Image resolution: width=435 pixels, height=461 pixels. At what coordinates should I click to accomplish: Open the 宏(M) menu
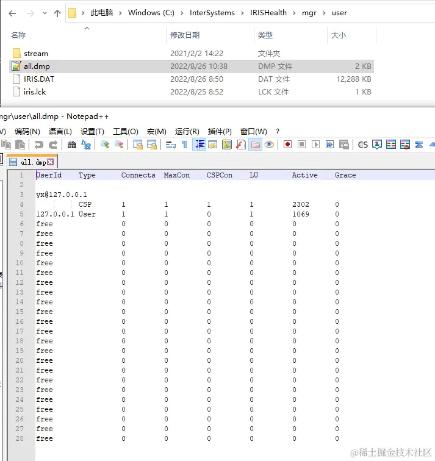(156, 132)
